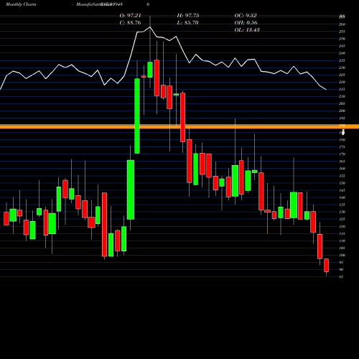The image size is (359, 359).
Task: Click the peak of the white indicator line
Action: click(x=150, y=27)
